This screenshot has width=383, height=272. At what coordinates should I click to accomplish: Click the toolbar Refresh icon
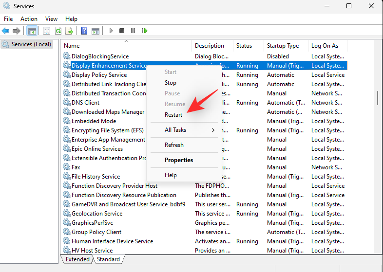click(58, 31)
